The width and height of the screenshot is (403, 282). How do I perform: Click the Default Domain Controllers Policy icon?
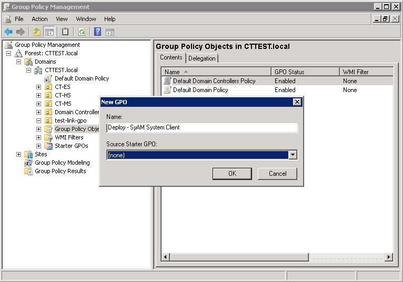click(167, 81)
